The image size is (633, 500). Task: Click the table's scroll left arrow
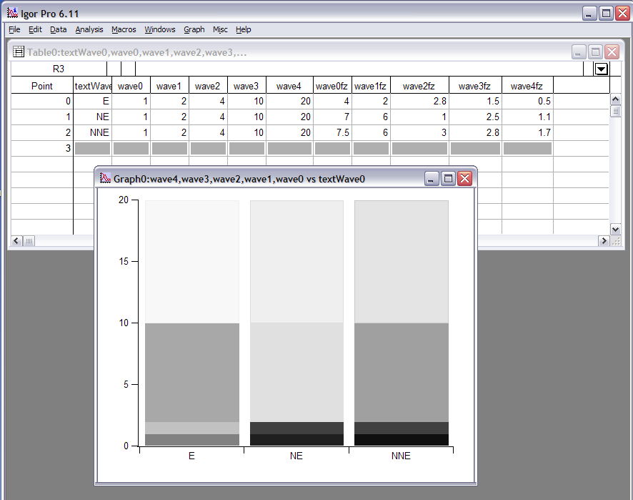point(16,241)
